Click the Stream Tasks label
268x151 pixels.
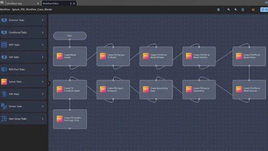(x=15, y=106)
